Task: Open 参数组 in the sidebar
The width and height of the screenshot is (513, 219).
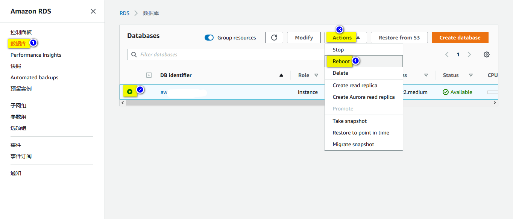Action: [18, 117]
